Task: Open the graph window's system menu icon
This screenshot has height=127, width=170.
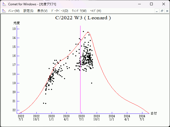Action: coord(4,11)
